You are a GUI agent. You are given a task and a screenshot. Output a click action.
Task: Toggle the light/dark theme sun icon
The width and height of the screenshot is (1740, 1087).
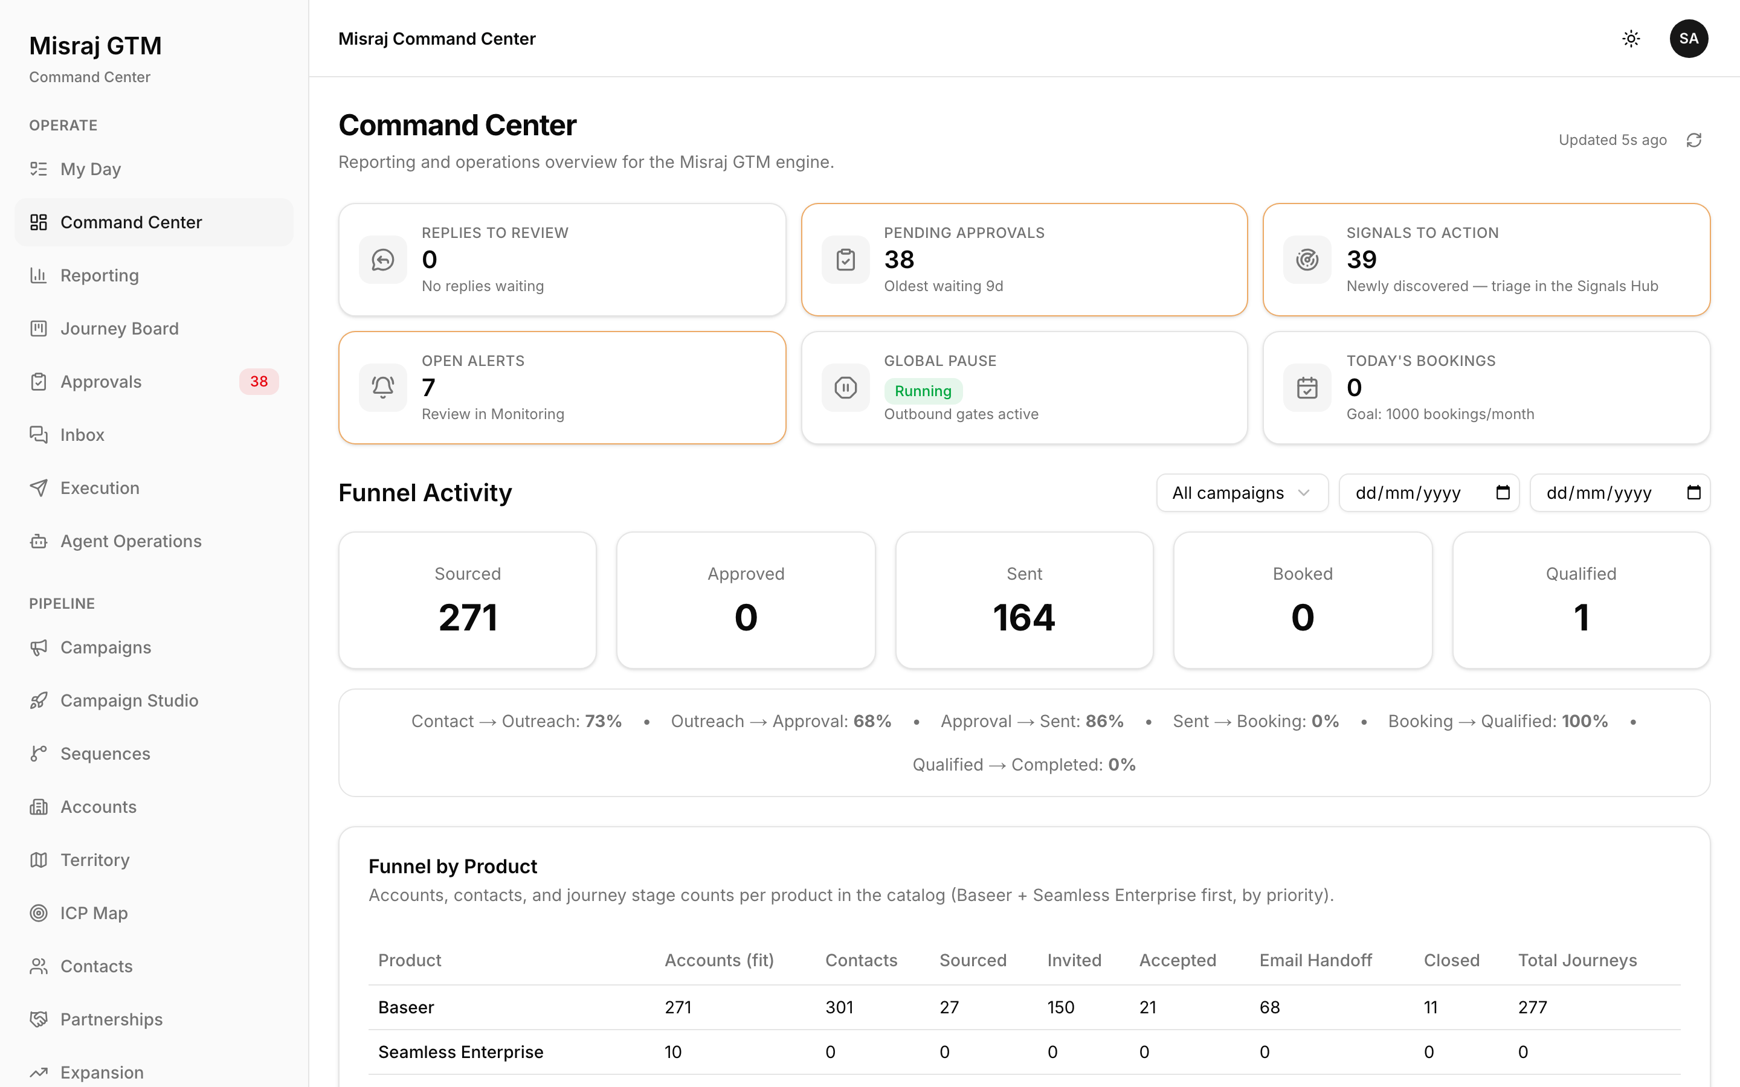(1631, 39)
